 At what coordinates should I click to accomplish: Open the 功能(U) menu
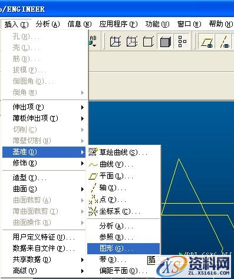coord(157,24)
